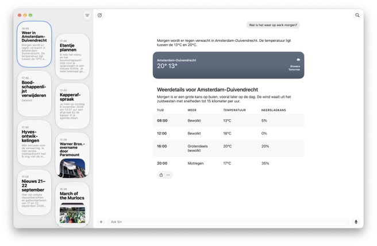Click the 18°C temperature cell
The height and width of the screenshot is (246, 377).
coord(227,134)
